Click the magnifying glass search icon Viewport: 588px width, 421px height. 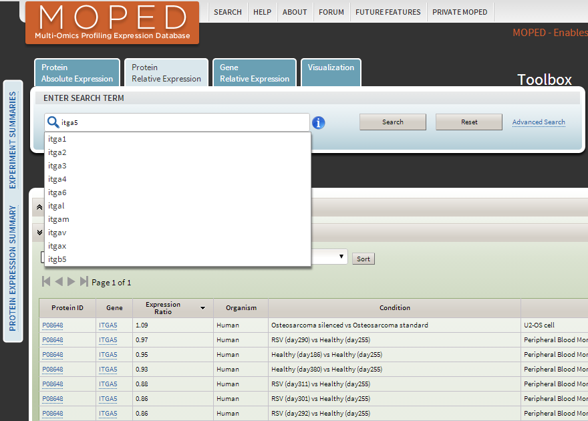pos(52,123)
